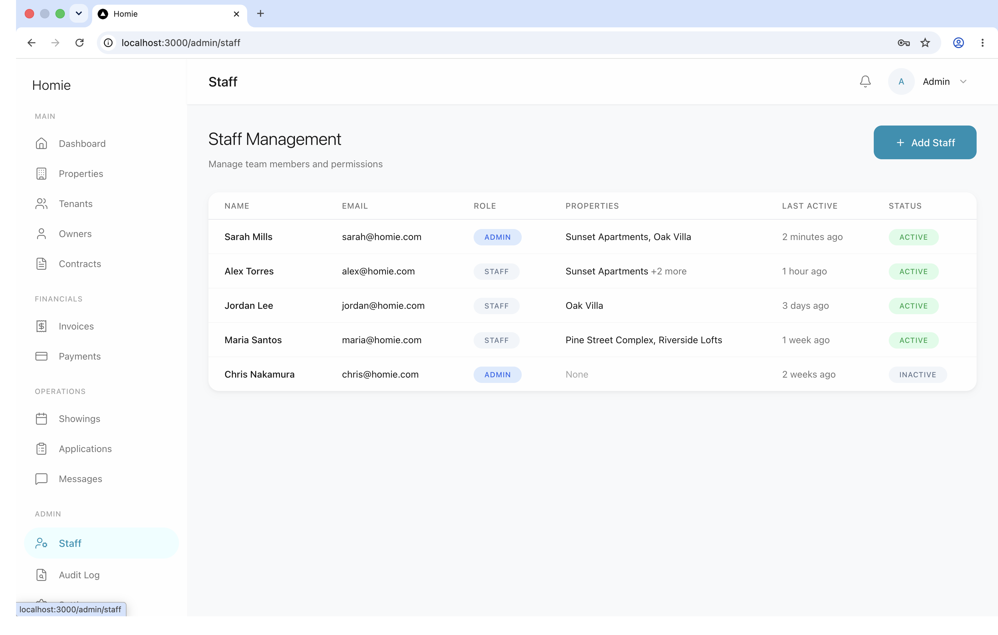View site information icon in address bar
Screen dimensions: 998x635
(108, 43)
